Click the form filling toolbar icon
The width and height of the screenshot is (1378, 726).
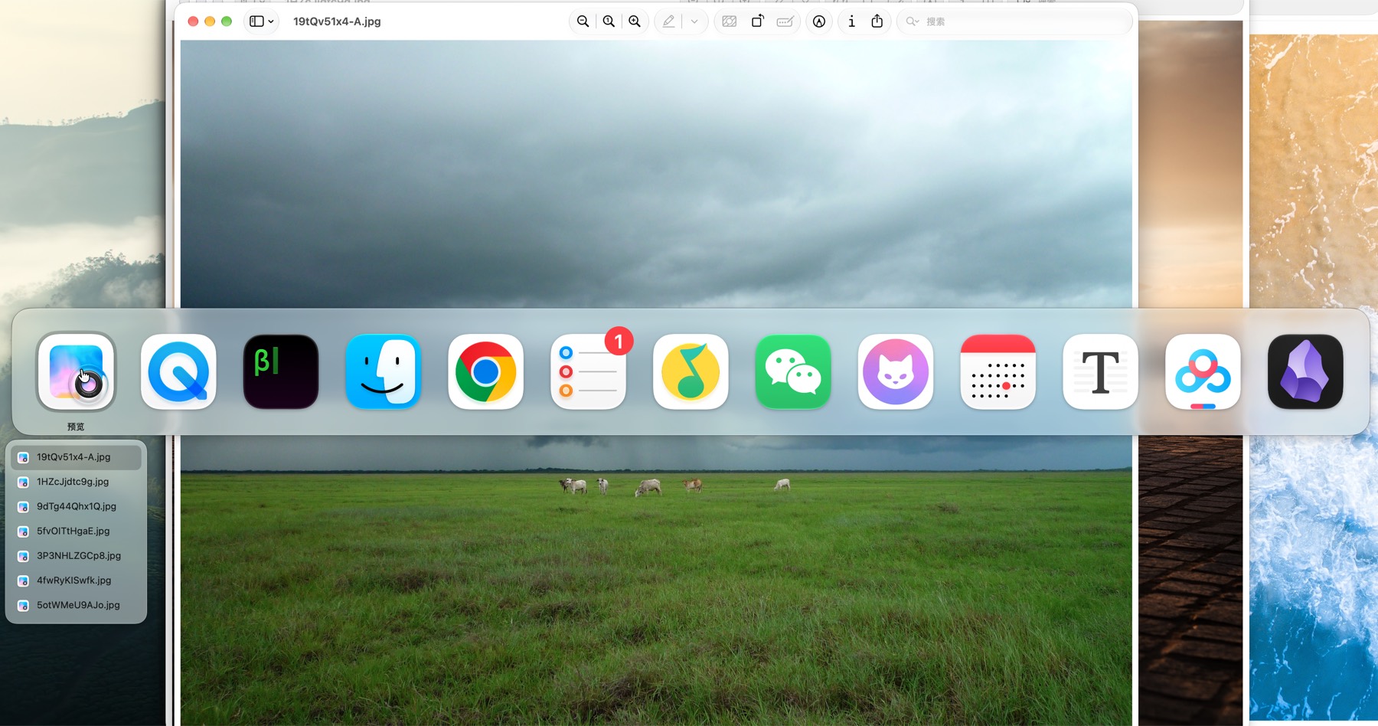[785, 21]
